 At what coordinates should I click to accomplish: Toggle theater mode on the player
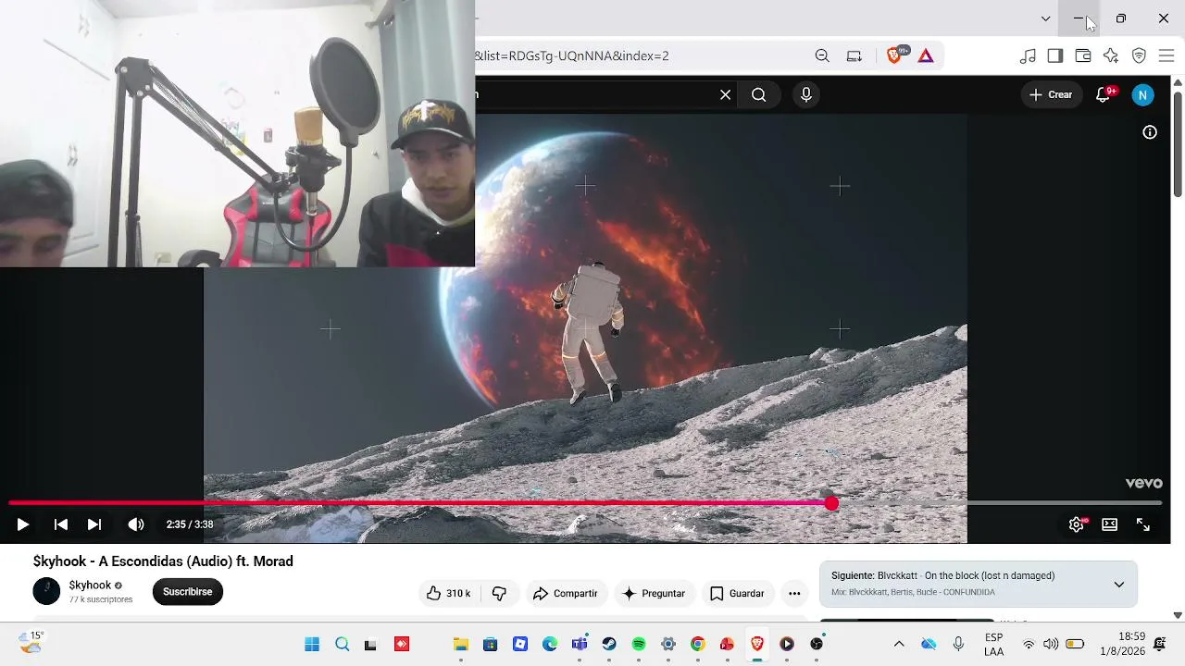[x=1109, y=524]
